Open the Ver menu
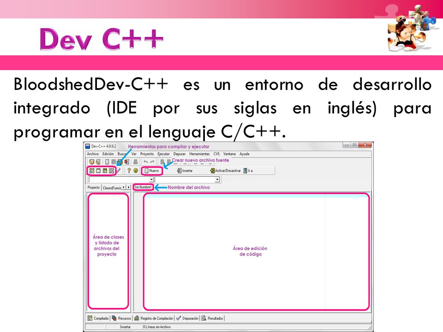Image resolution: width=443 pixels, height=332 pixels. coord(134,154)
